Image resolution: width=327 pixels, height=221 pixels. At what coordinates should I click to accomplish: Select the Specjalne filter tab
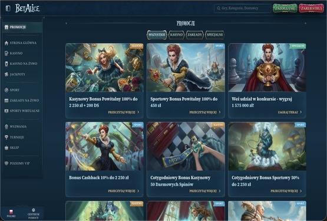point(215,35)
